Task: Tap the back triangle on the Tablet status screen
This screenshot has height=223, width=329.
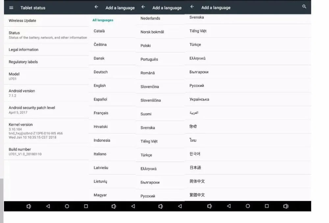Action: pos(48,206)
